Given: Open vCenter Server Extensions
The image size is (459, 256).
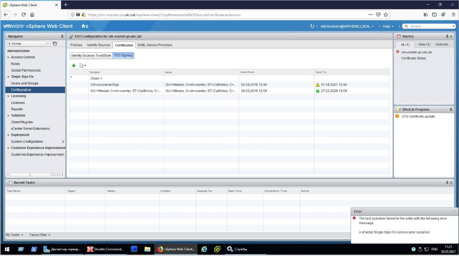Looking at the screenshot, I should (30, 129).
